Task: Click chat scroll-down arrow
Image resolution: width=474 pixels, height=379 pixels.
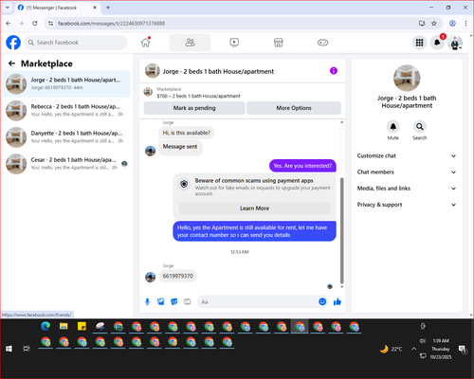Action: pos(341,287)
